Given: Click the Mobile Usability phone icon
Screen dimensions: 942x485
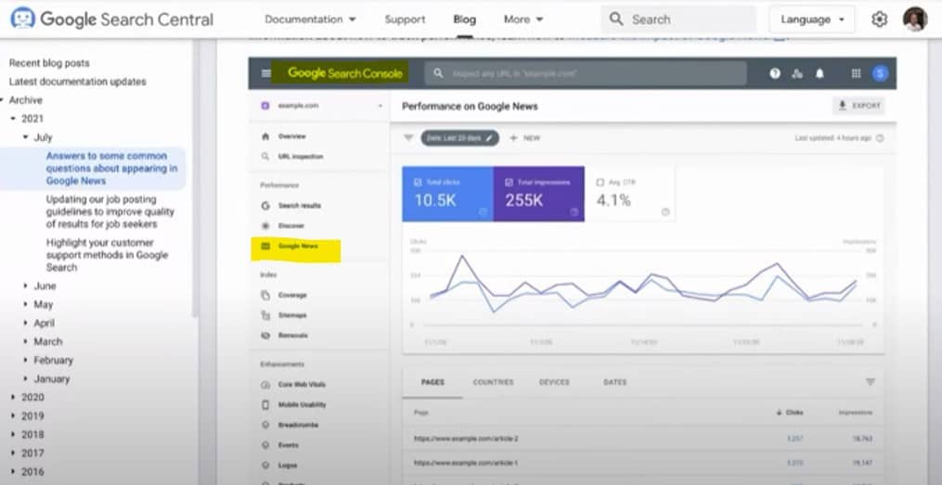Looking at the screenshot, I should pos(265,404).
